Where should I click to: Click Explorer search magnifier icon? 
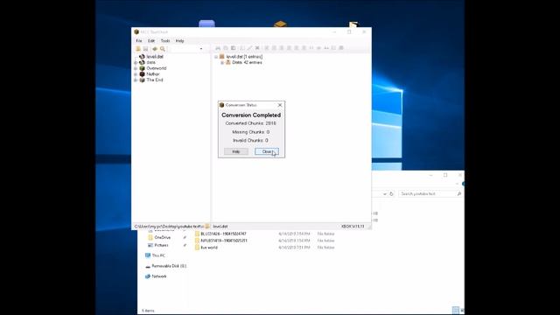point(458,193)
